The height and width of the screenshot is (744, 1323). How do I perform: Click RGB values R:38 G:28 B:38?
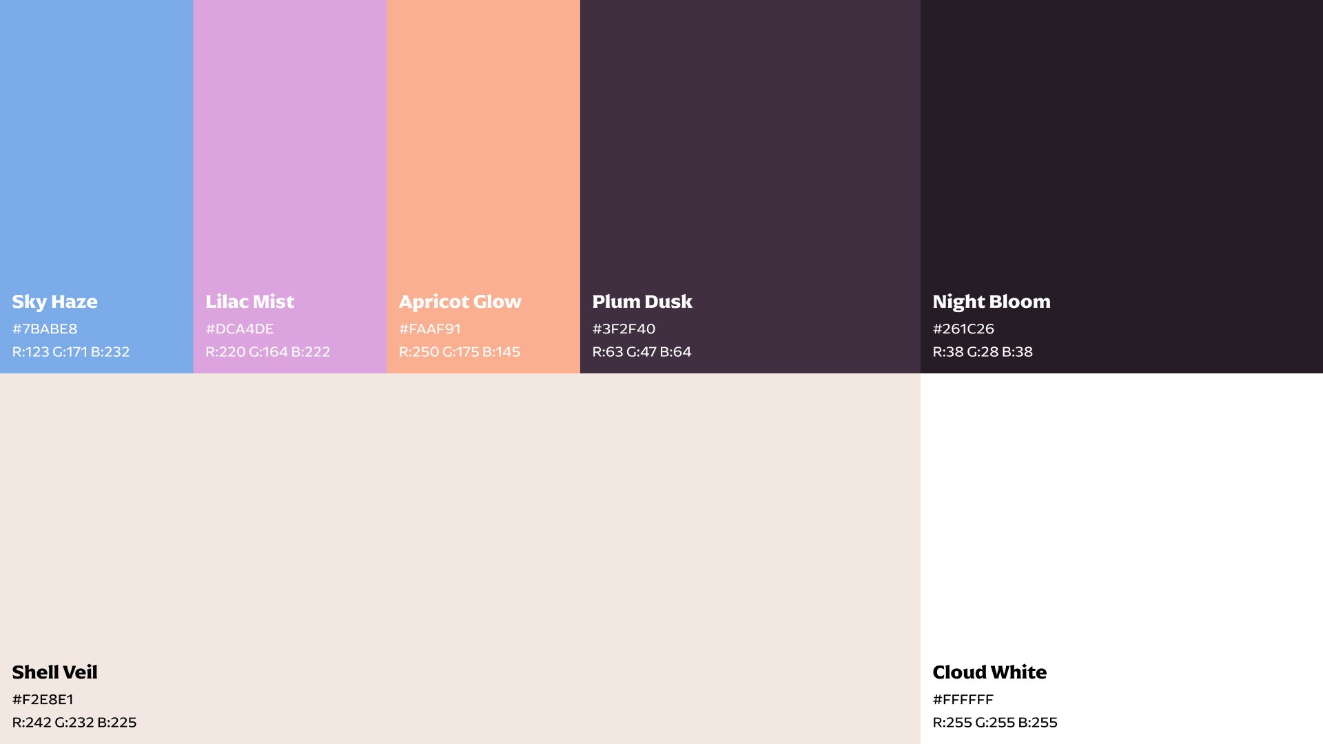pos(982,352)
